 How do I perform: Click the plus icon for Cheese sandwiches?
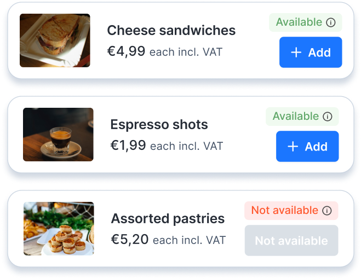point(296,53)
